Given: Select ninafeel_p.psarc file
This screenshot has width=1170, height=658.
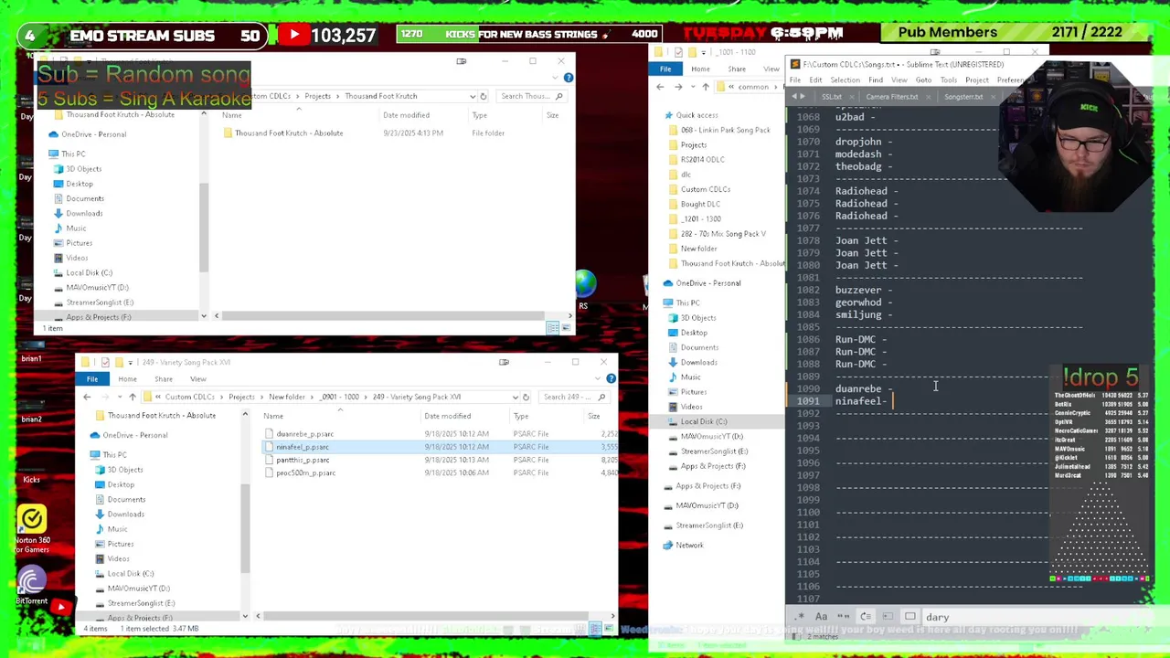Looking at the screenshot, I should (302, 447).
